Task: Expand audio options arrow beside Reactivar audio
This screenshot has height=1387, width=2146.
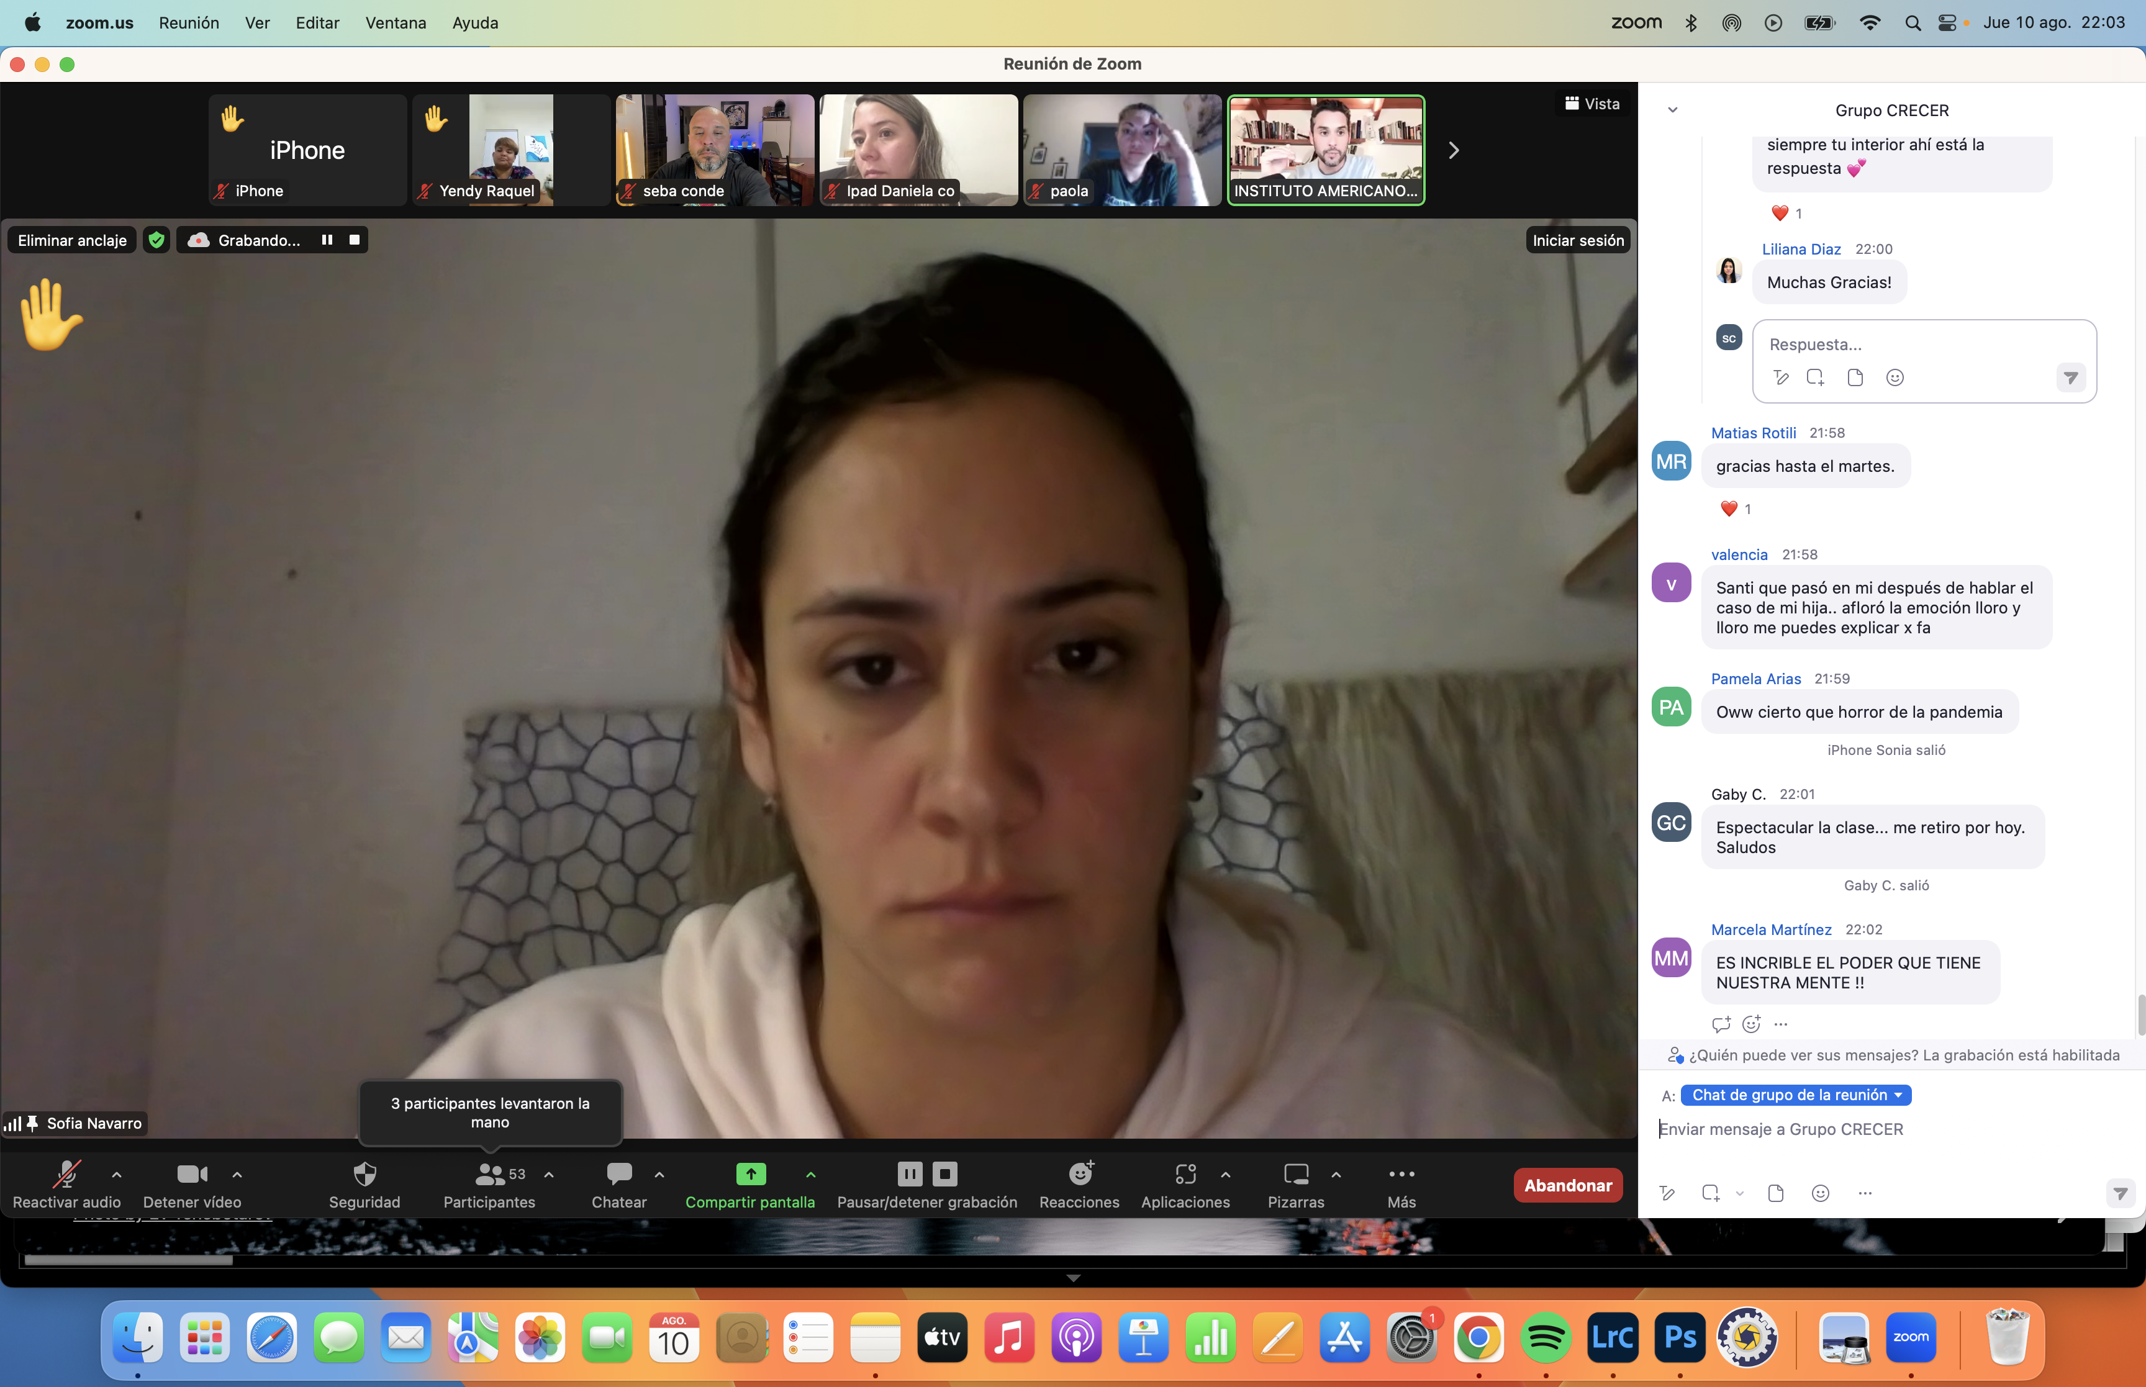Action: click(x=116, y=1175)
